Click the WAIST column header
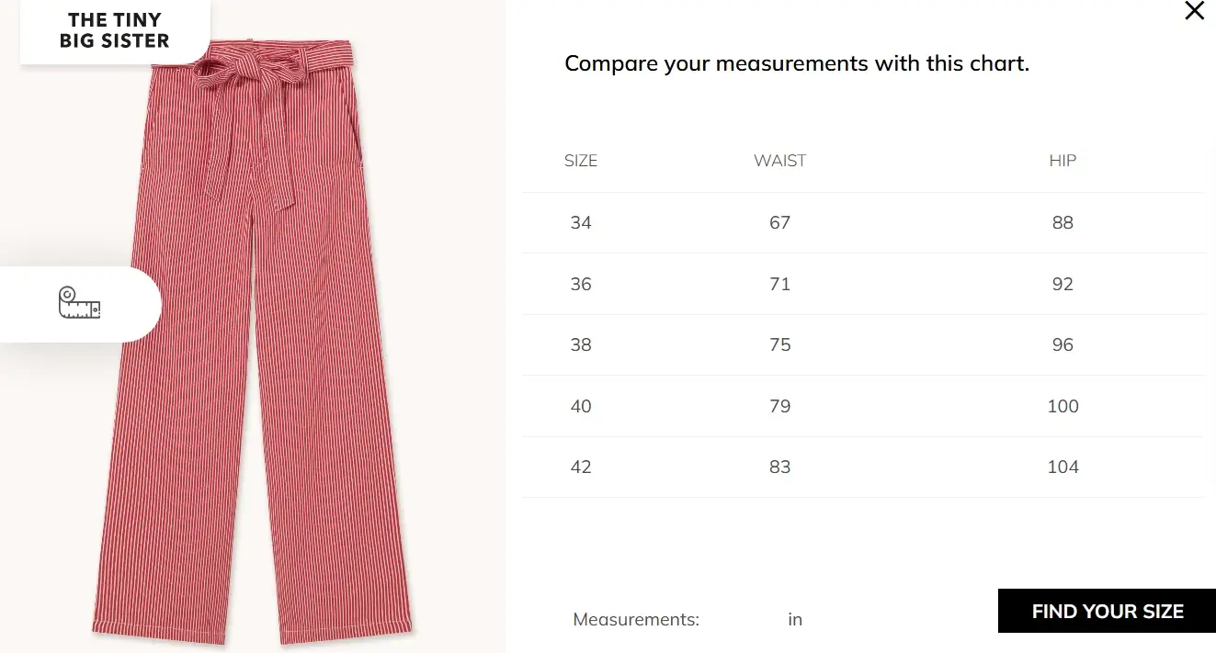 pyautogui.click(x=779, y=161)
